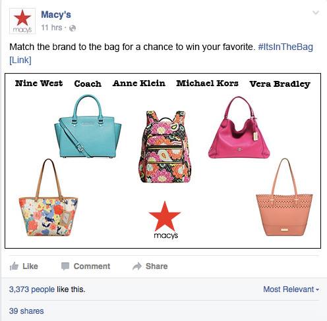Click the Comment speech bubble icon
The height and width of the screenshot is (321, 327).
click(x=65, y=266)
